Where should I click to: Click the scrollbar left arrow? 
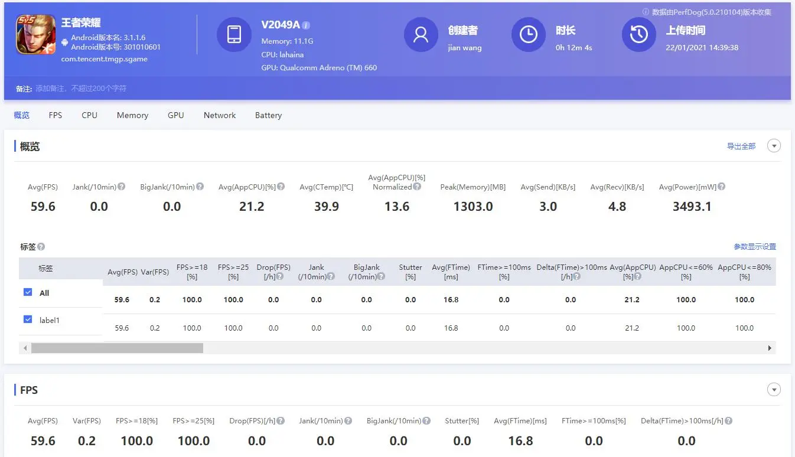click(25, 348)
